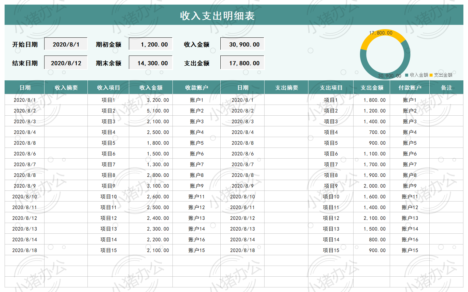
Task: Select the 收款账户 column header
Action: [196, 87]
